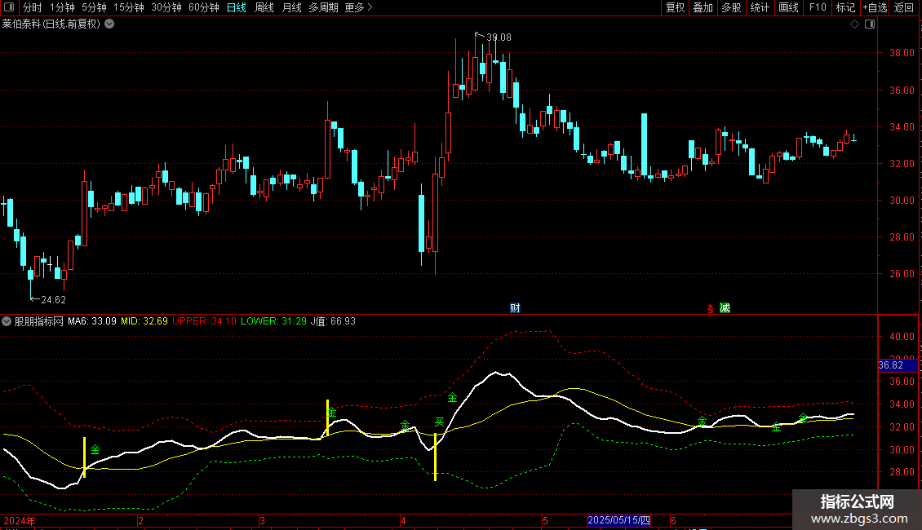
Task: Click the 2025/05/15/四 date label
Action: tap(618, 520)
